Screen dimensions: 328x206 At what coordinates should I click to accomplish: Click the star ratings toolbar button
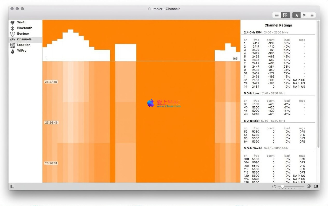297,15
